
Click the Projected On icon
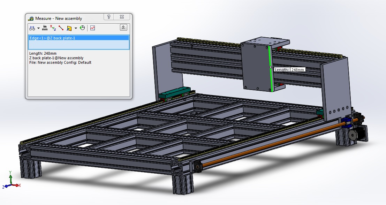(x=69, y=28)
